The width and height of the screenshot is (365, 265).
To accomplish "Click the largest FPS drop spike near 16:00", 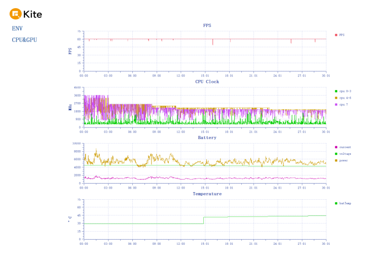I will pos(212,42).
